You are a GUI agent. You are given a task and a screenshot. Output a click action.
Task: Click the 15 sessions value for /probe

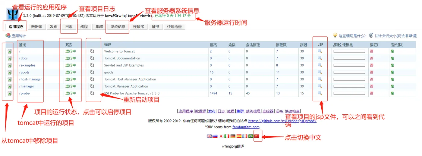(230, 93)
